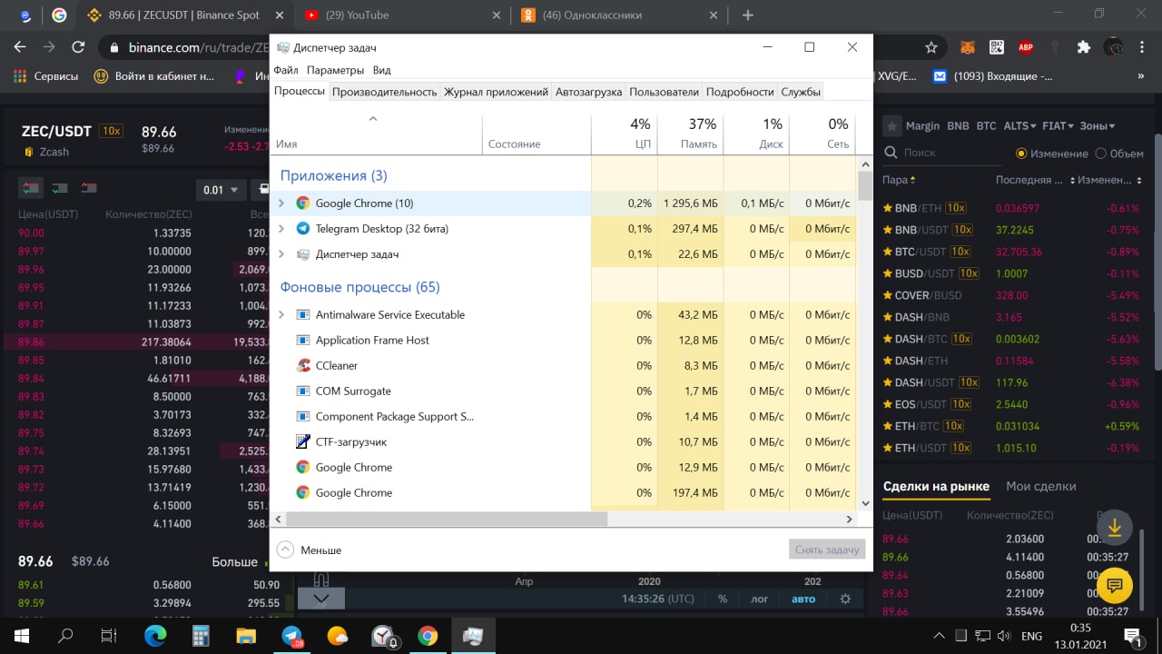Open Microsoft Edge from the taskbar

point(155,636)
